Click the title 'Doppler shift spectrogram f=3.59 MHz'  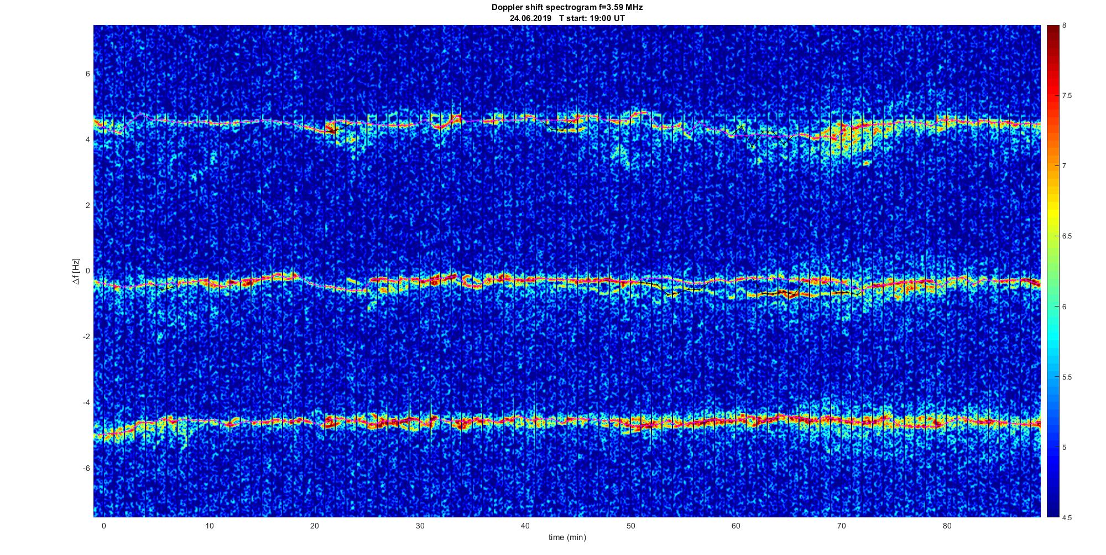point(567,8)
